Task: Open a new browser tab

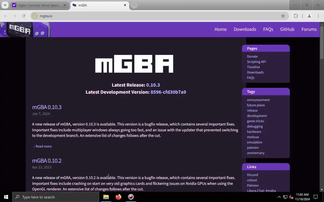Action: click(134, 5)
